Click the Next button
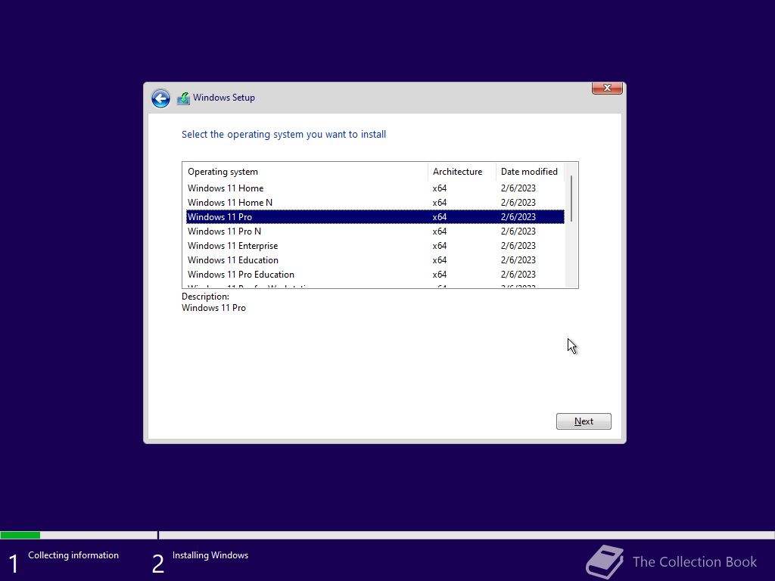Viewport: 775px width, 581px height. (x=584, y=421)
